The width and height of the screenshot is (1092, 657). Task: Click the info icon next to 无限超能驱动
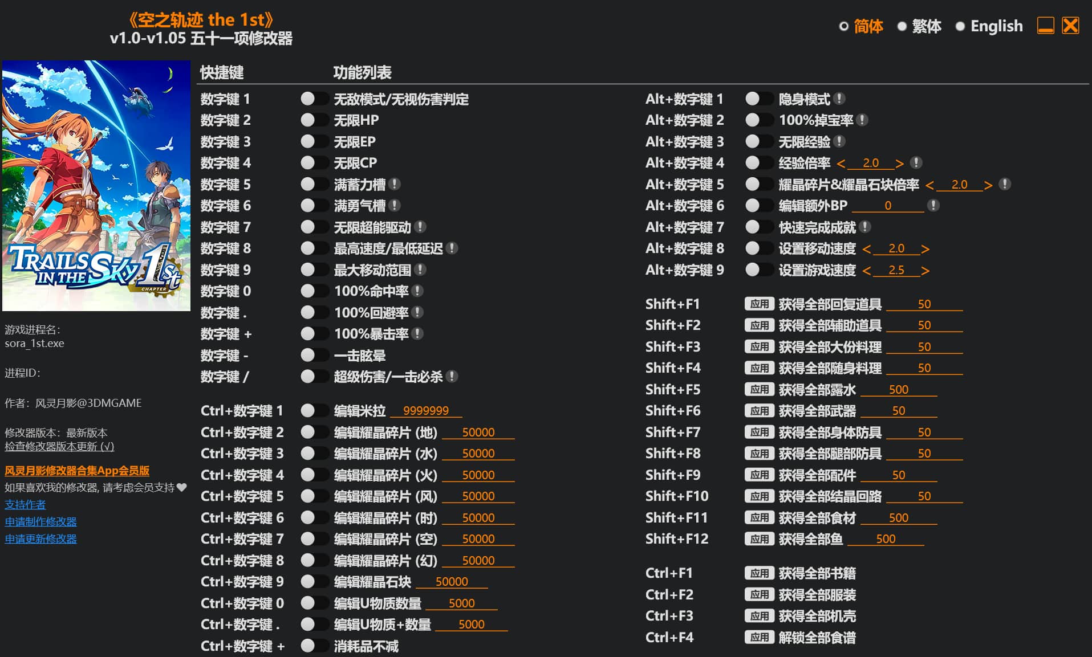click(x=420, y=227)
